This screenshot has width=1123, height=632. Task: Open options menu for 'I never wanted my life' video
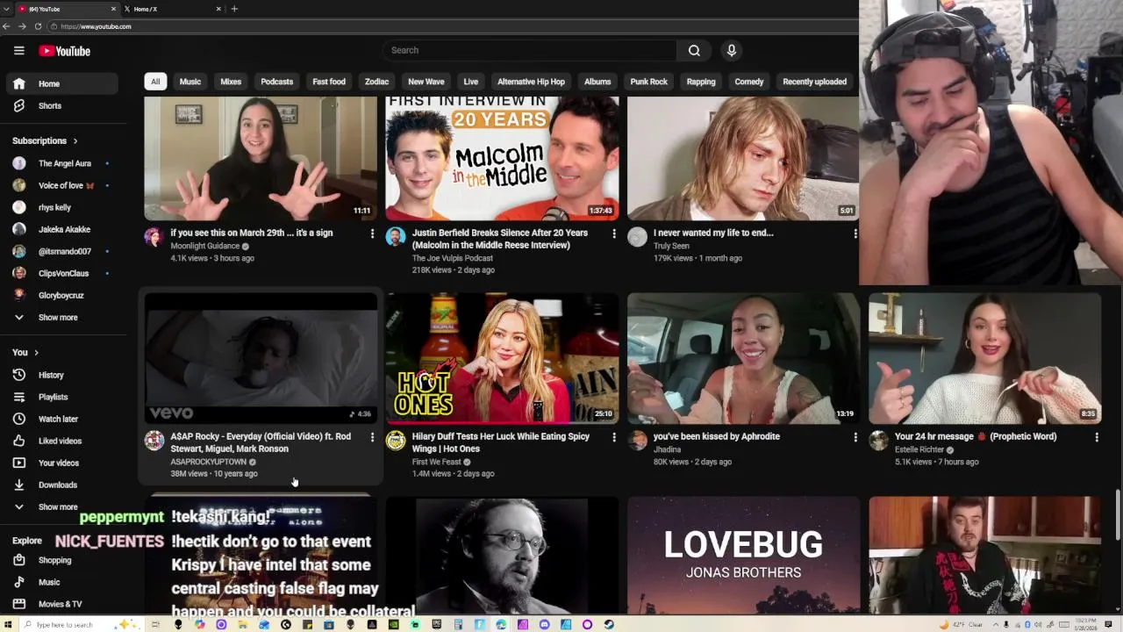[x=855, y=233]
